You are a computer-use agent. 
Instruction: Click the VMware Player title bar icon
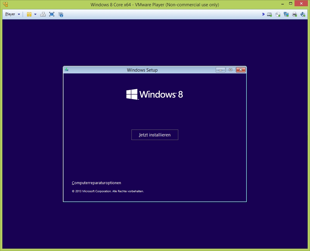point(6,4)
